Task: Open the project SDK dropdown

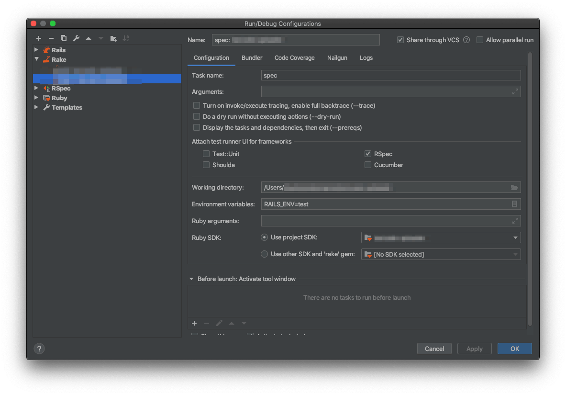Action: point(441,237)
